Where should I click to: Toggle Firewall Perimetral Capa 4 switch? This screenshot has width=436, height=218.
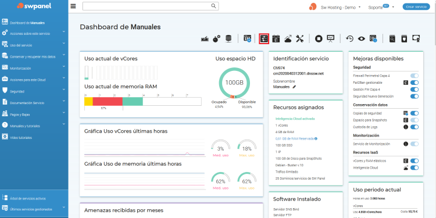pos(414,76)
